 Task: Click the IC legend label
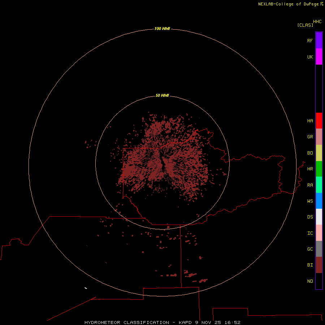[x=310, y=233]
